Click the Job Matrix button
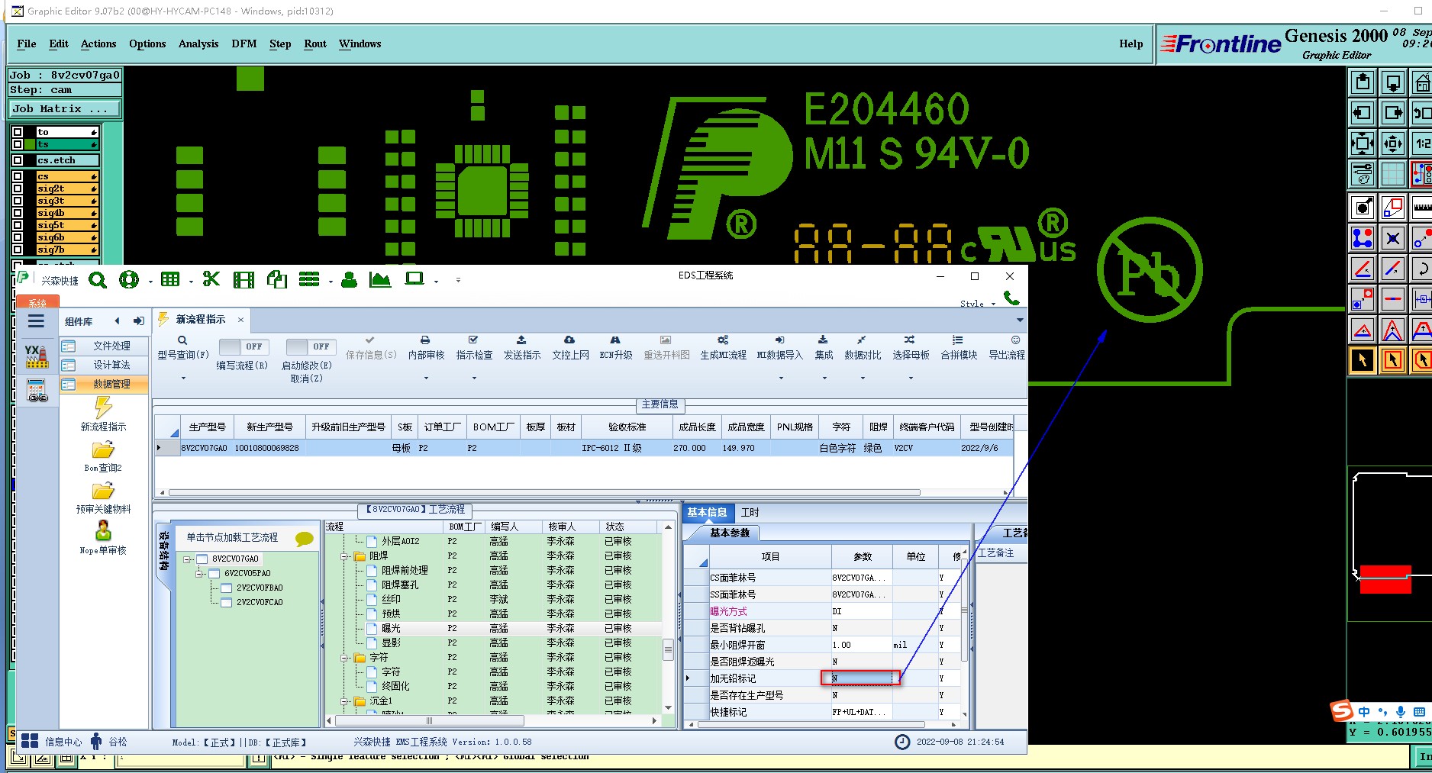Image resolution: width=1432 pixels, height=773 pixels. [x=65, y=108]
